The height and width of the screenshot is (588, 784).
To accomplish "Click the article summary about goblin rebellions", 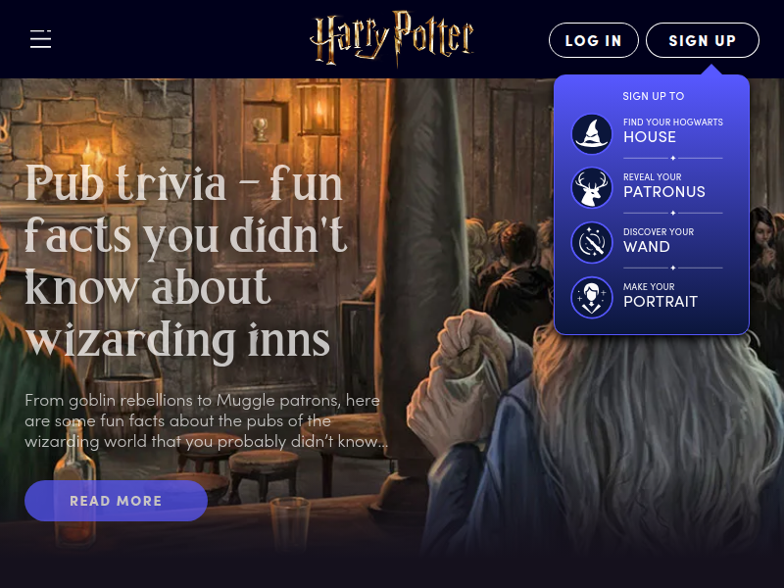I will (206, 420).
